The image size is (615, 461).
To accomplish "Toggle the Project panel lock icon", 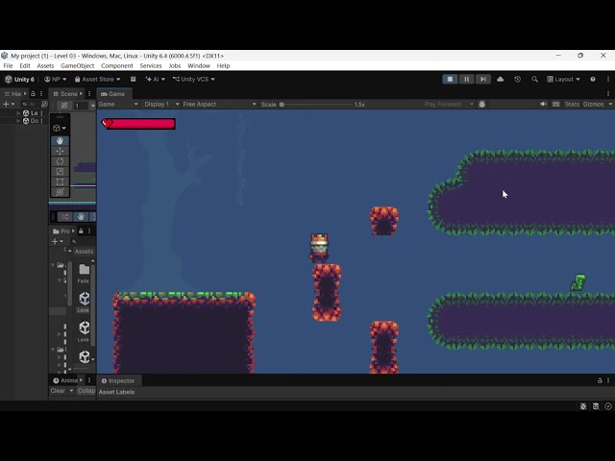I will (x=81, y=230).
